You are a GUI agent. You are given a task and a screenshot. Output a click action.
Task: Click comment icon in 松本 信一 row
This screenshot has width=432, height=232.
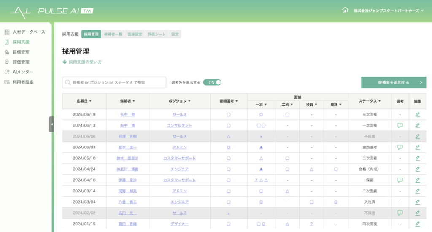[x=400, y=147]
